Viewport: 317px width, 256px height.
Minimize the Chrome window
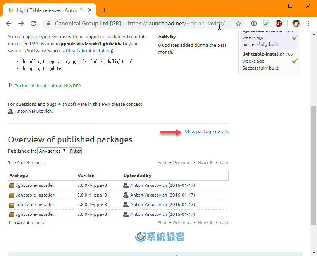pyautogui.click(x=272, y=6)
